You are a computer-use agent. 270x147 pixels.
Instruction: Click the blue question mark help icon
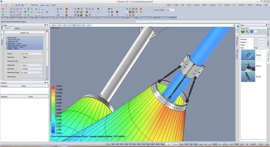point(251,31)
